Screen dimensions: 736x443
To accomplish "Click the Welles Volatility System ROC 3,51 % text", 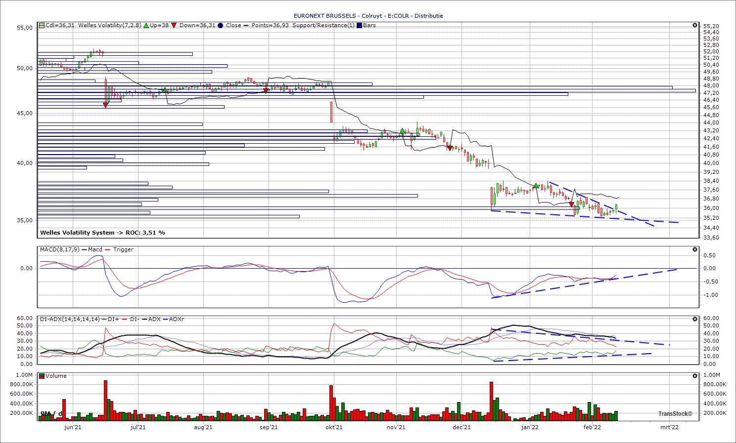I will [x=102, y=233].
